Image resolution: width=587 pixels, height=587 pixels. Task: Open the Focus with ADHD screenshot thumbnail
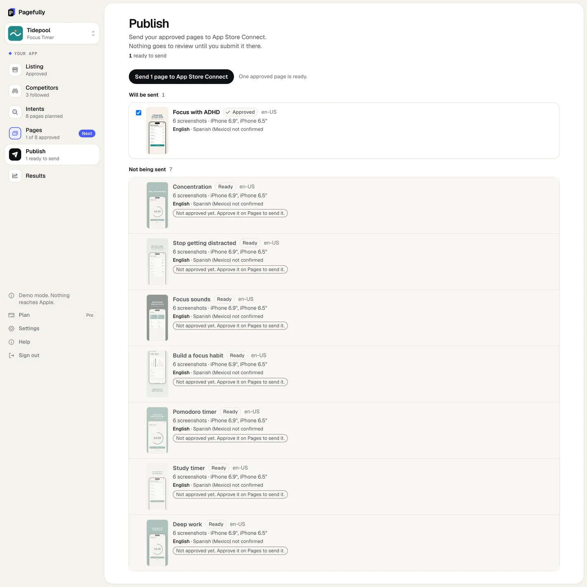coord(157,130)
